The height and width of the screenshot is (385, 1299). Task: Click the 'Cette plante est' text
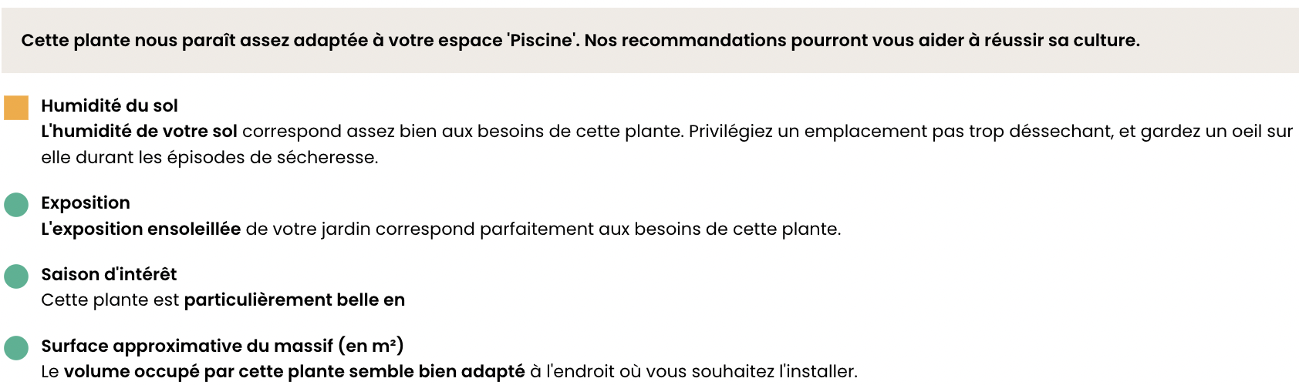click(110, 300)
